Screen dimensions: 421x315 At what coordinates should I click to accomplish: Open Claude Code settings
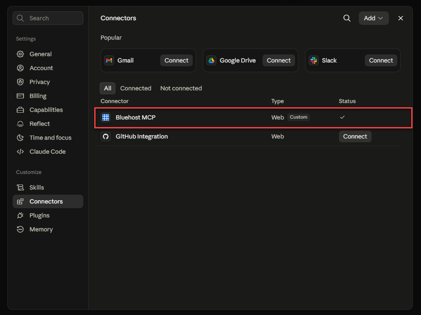48,152
